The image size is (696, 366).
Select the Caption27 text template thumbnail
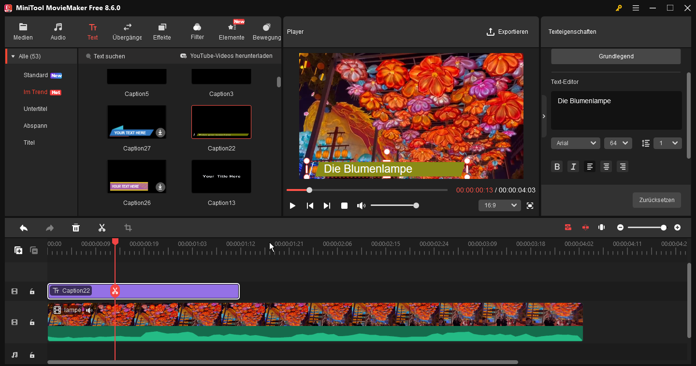(x=137, y=122)
